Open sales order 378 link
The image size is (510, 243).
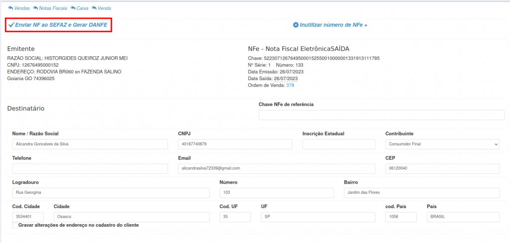pos(290,86)
